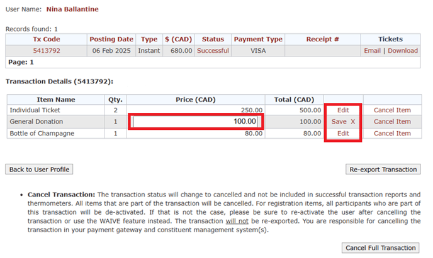Click the Download tickets link
This screenshot has width=433, height=258.
403,51
